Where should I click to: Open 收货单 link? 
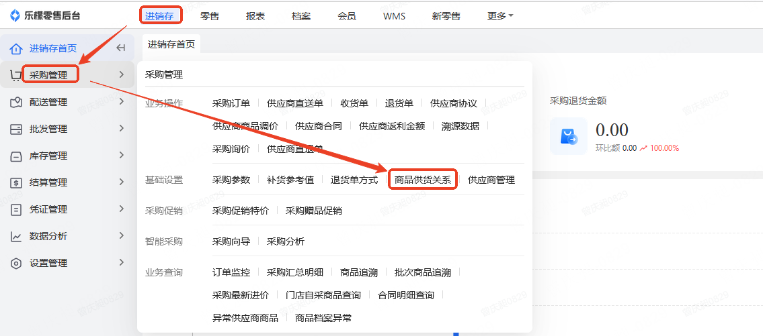click(x=354, y=103)
